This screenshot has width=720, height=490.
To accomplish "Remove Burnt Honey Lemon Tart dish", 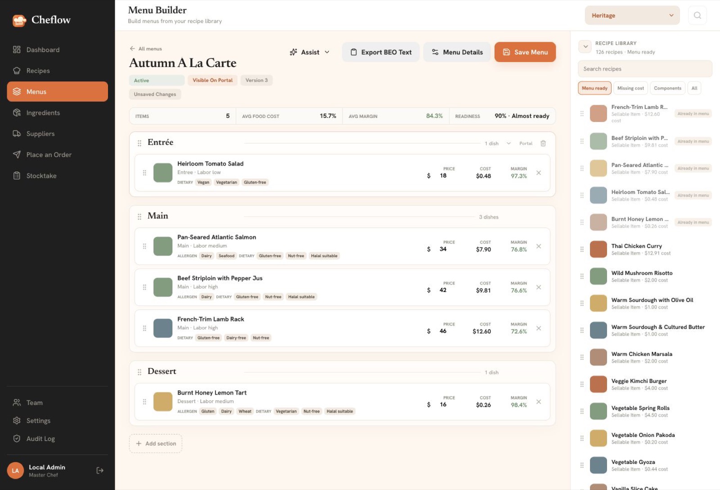I will click(539, 402).
